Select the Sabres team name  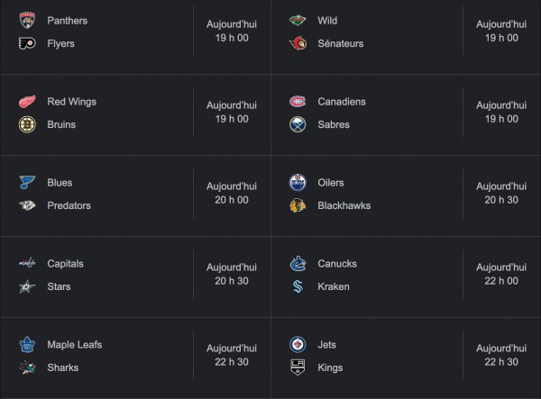coord(334,124)
